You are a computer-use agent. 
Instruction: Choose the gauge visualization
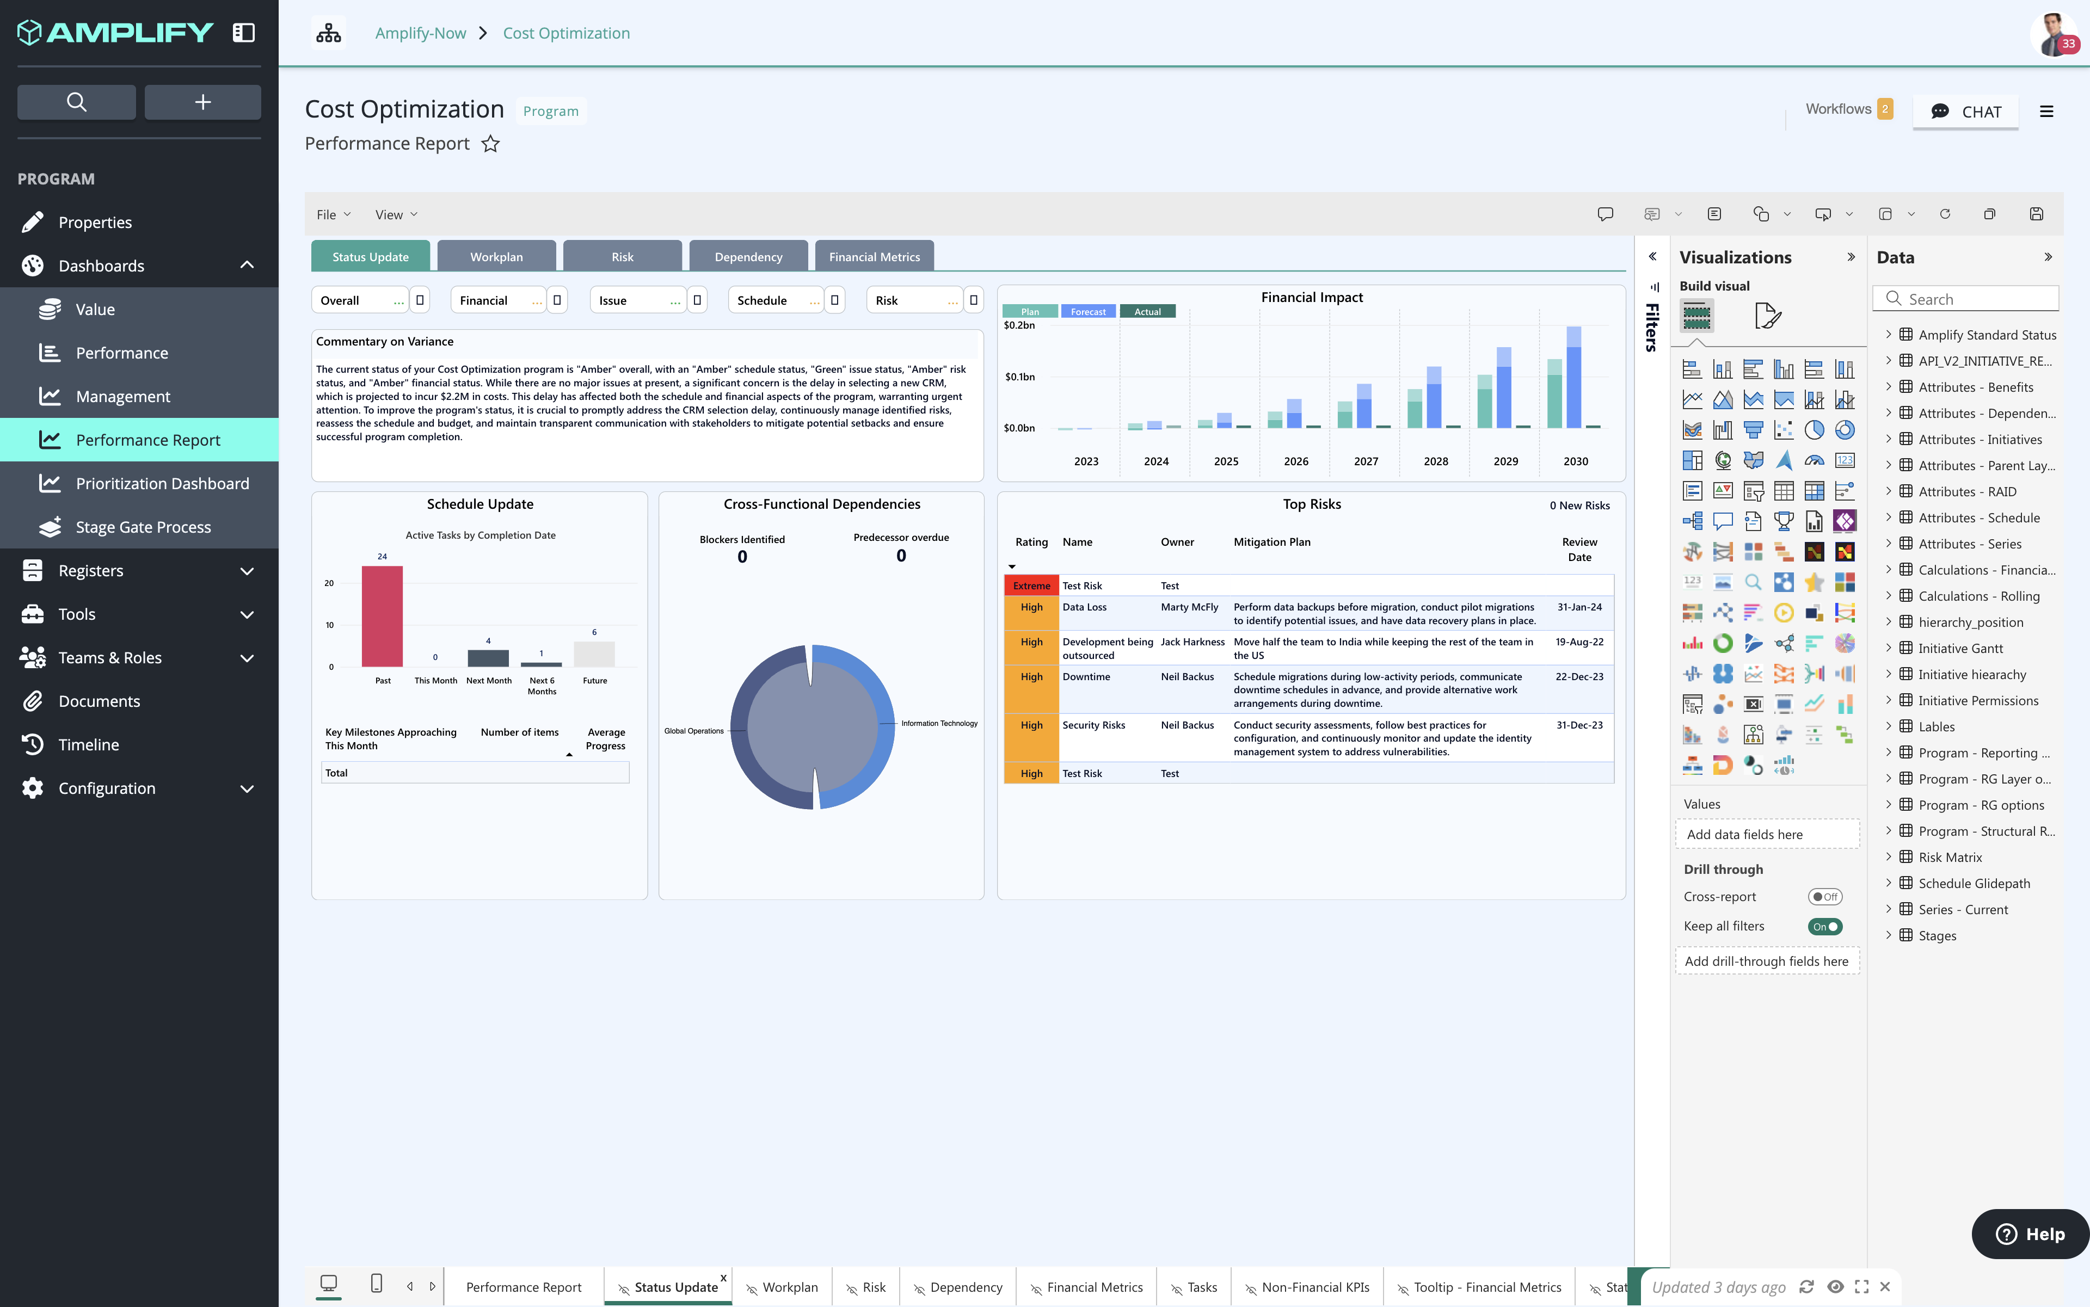pyautogui.click(x=1814, y=460)
